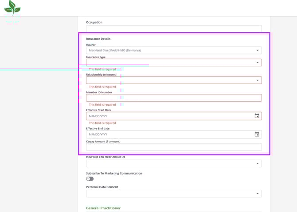
Task: Click into the Occupation text field
Action: click(174, 28)
